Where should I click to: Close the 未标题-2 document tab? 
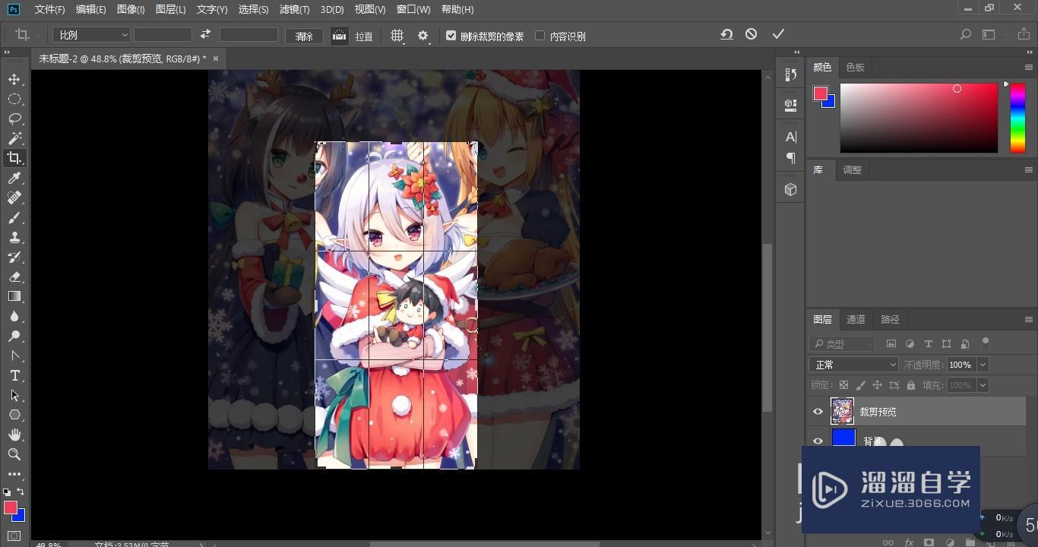click(x=216, y=58)
